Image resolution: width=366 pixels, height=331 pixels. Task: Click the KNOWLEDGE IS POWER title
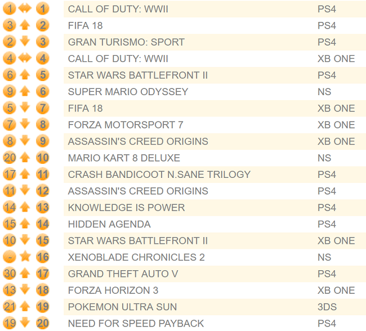[x=126, y=208]
